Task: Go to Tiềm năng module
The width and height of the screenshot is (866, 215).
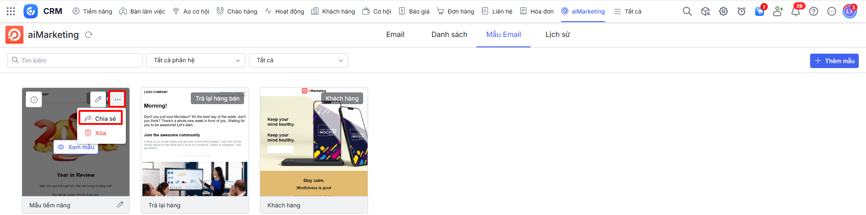Action: coord(92,11)
